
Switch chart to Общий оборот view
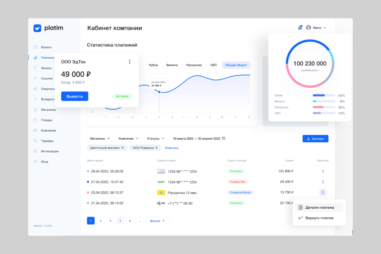pyautogui.click(x=236, y=65)
